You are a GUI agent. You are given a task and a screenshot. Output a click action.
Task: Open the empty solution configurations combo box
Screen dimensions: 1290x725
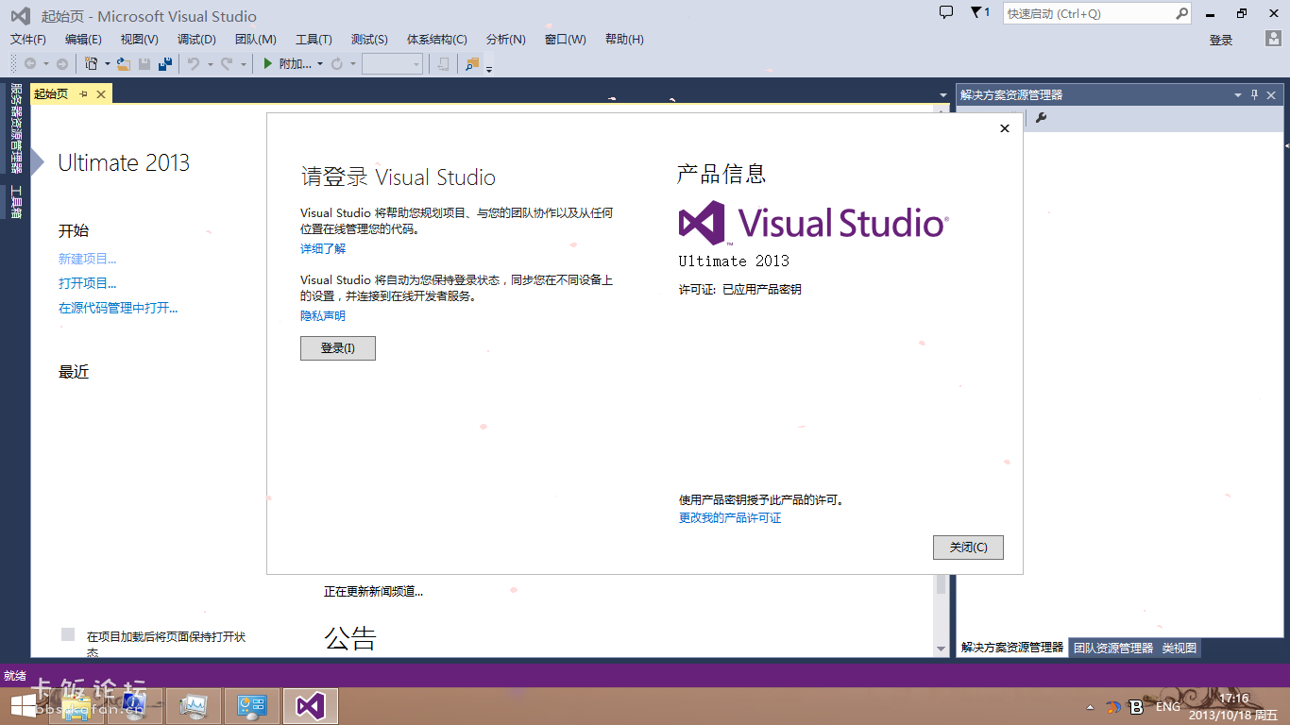coord(392,64)
